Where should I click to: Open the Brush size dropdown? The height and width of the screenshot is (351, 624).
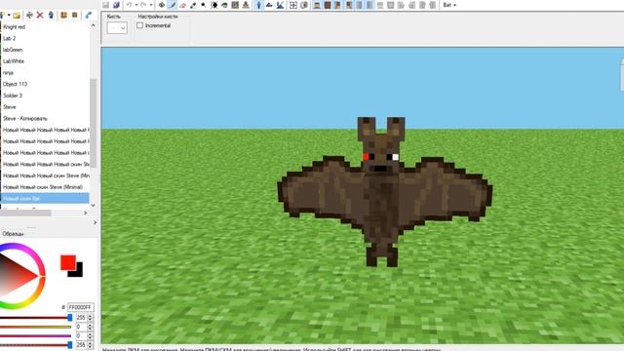click(117, 28)
